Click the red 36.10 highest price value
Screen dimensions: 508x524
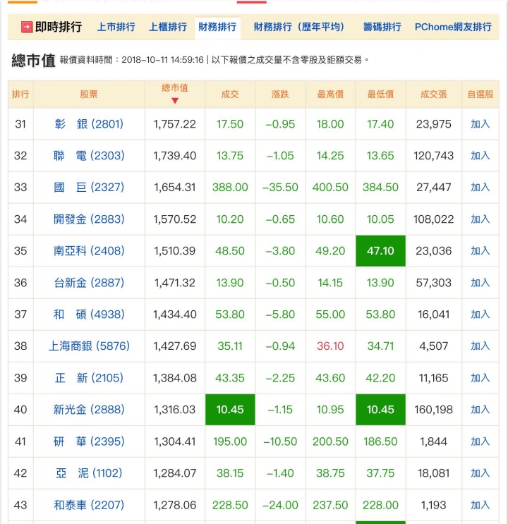click(330, 346)
